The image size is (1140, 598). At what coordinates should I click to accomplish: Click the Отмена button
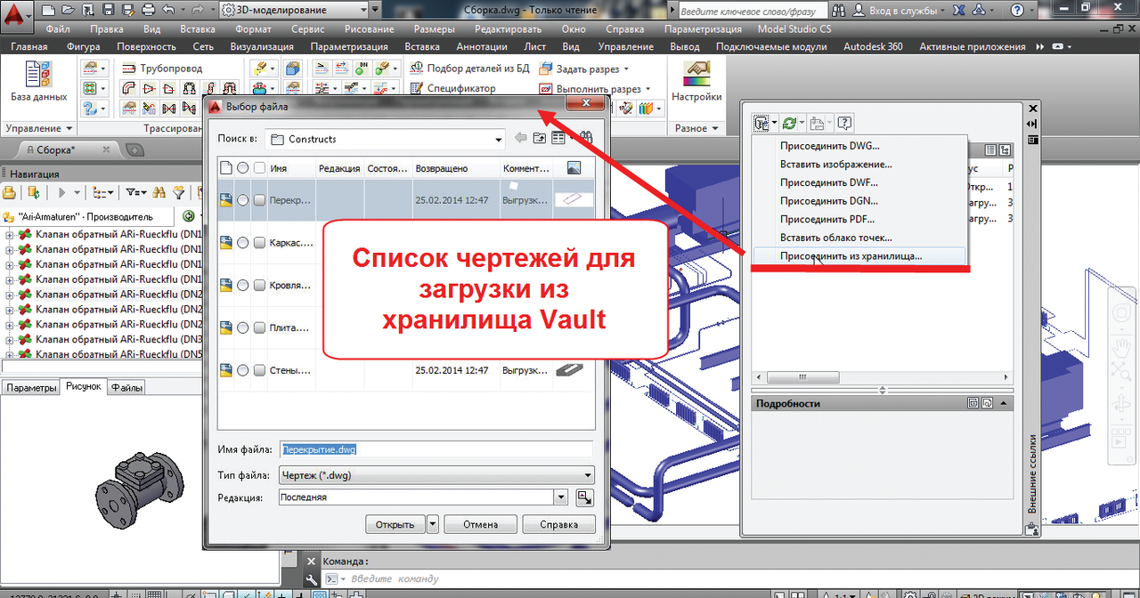[x=481, y=524]
